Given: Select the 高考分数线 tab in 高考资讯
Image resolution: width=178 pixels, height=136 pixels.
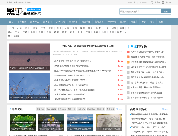Looking at the screenshot, I should (x=51, y=109).
